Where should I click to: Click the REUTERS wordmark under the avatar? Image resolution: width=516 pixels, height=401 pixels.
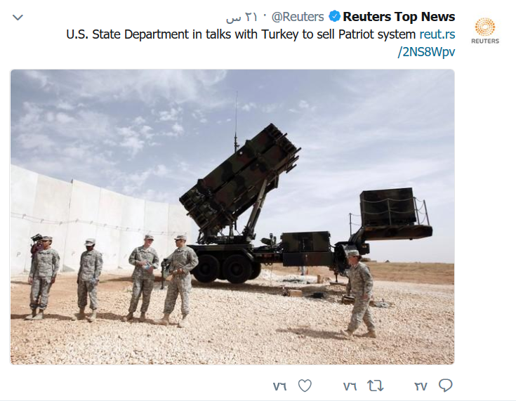(x=485, y=41)
